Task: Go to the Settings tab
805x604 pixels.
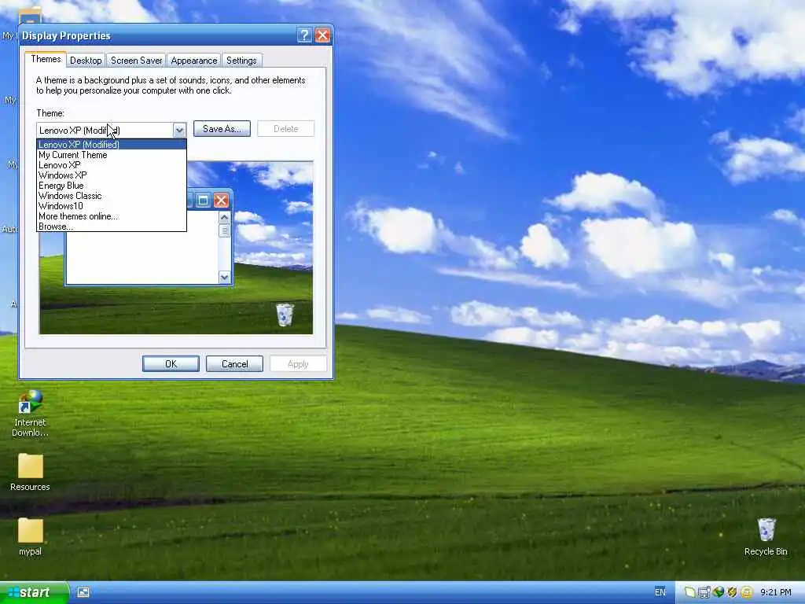Action: (241, 61)
